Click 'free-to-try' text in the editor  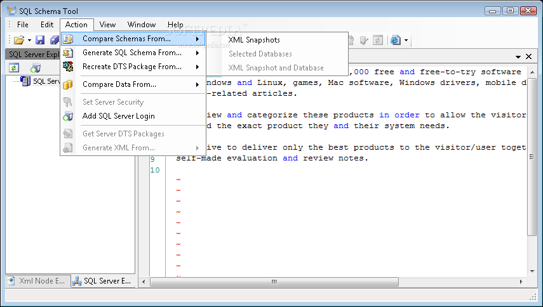(x=448, y=72)
